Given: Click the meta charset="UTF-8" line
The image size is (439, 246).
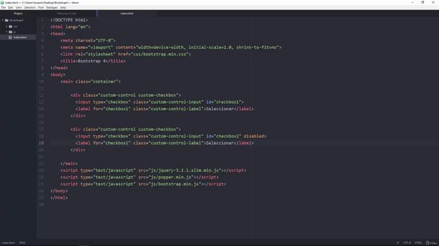Looking at the screenshot, I should [x=88, y=40].
